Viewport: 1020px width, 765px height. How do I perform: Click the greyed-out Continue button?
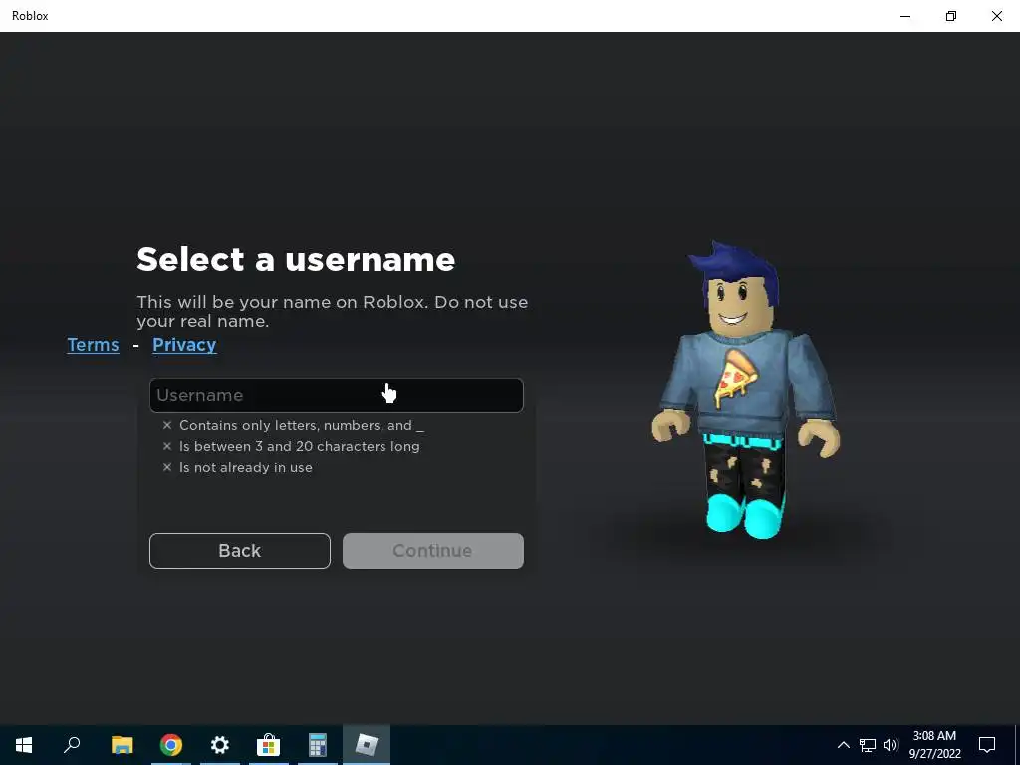pyautogui.click(x=433, y=550)
